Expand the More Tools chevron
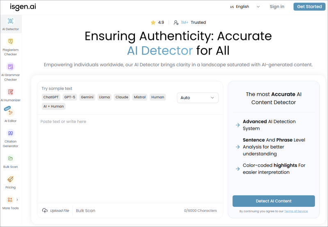The image size is (328, 227). [x=17, y=199]
